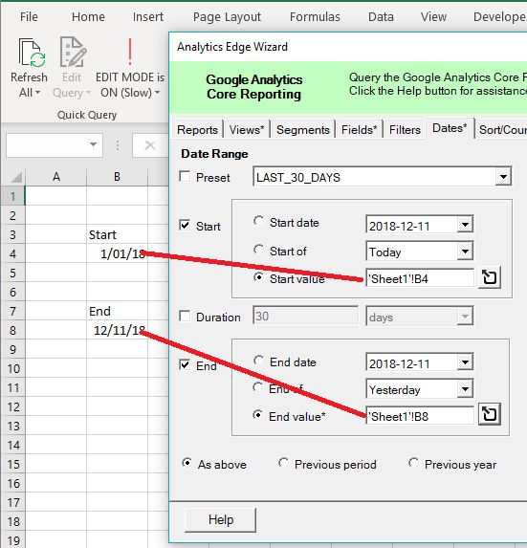
Task: Open the EDIT MODE dropdown arrow
Action: [x=157, y=93]
